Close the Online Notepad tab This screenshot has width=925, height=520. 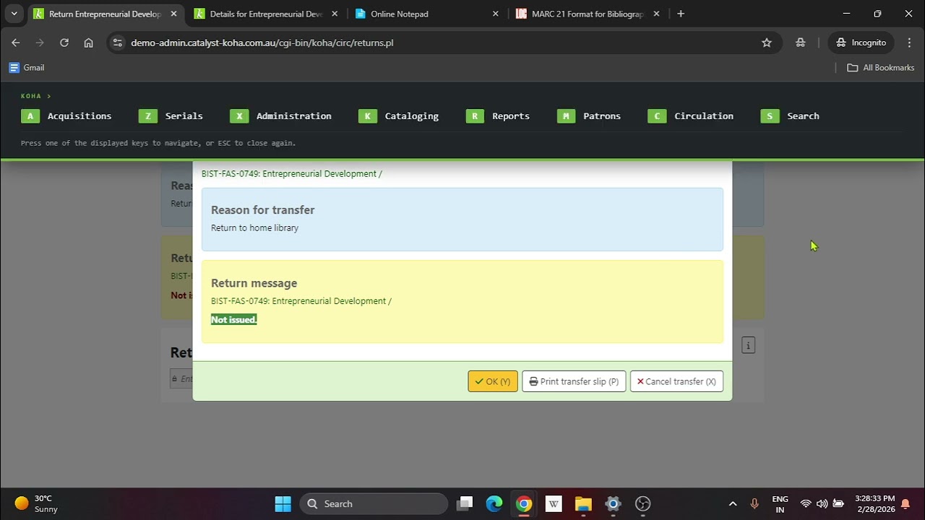(495, 14)
